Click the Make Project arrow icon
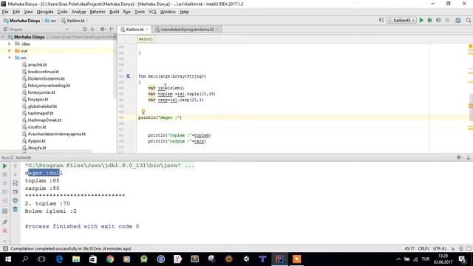Screen dimensions: 473x266 point(381,20)
